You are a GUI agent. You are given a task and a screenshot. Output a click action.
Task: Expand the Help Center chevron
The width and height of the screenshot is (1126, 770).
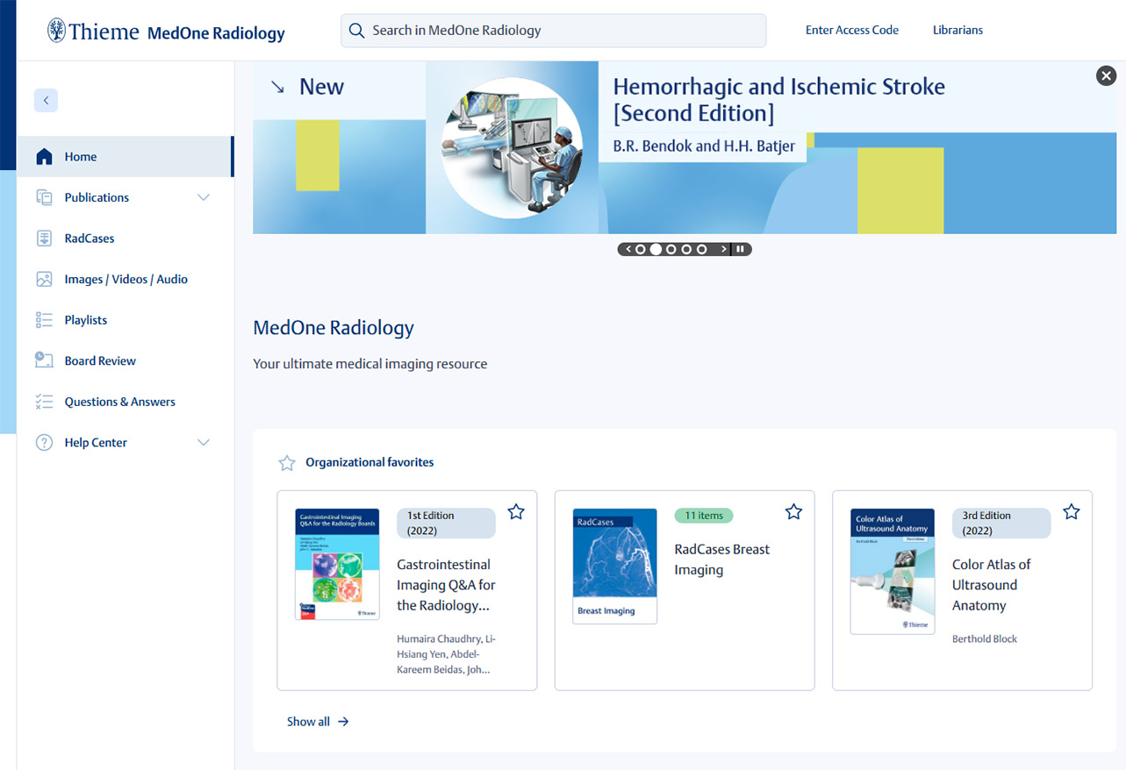click(x=204, y=443)
